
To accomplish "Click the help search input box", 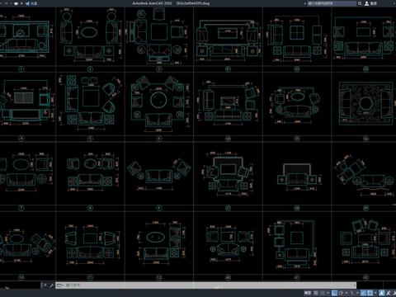I will pos(332,3).
